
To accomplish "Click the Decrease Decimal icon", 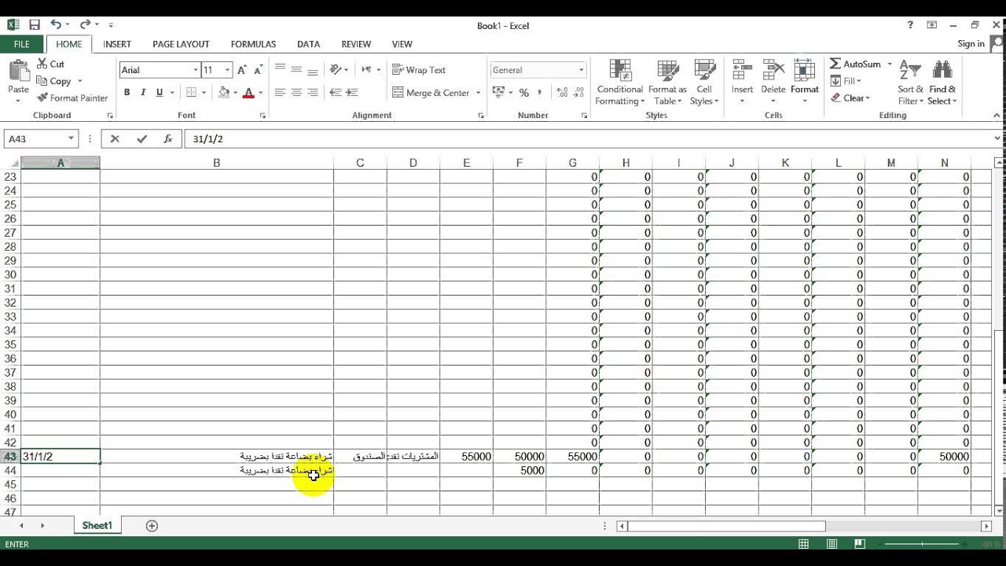I will tap(580, 93).
